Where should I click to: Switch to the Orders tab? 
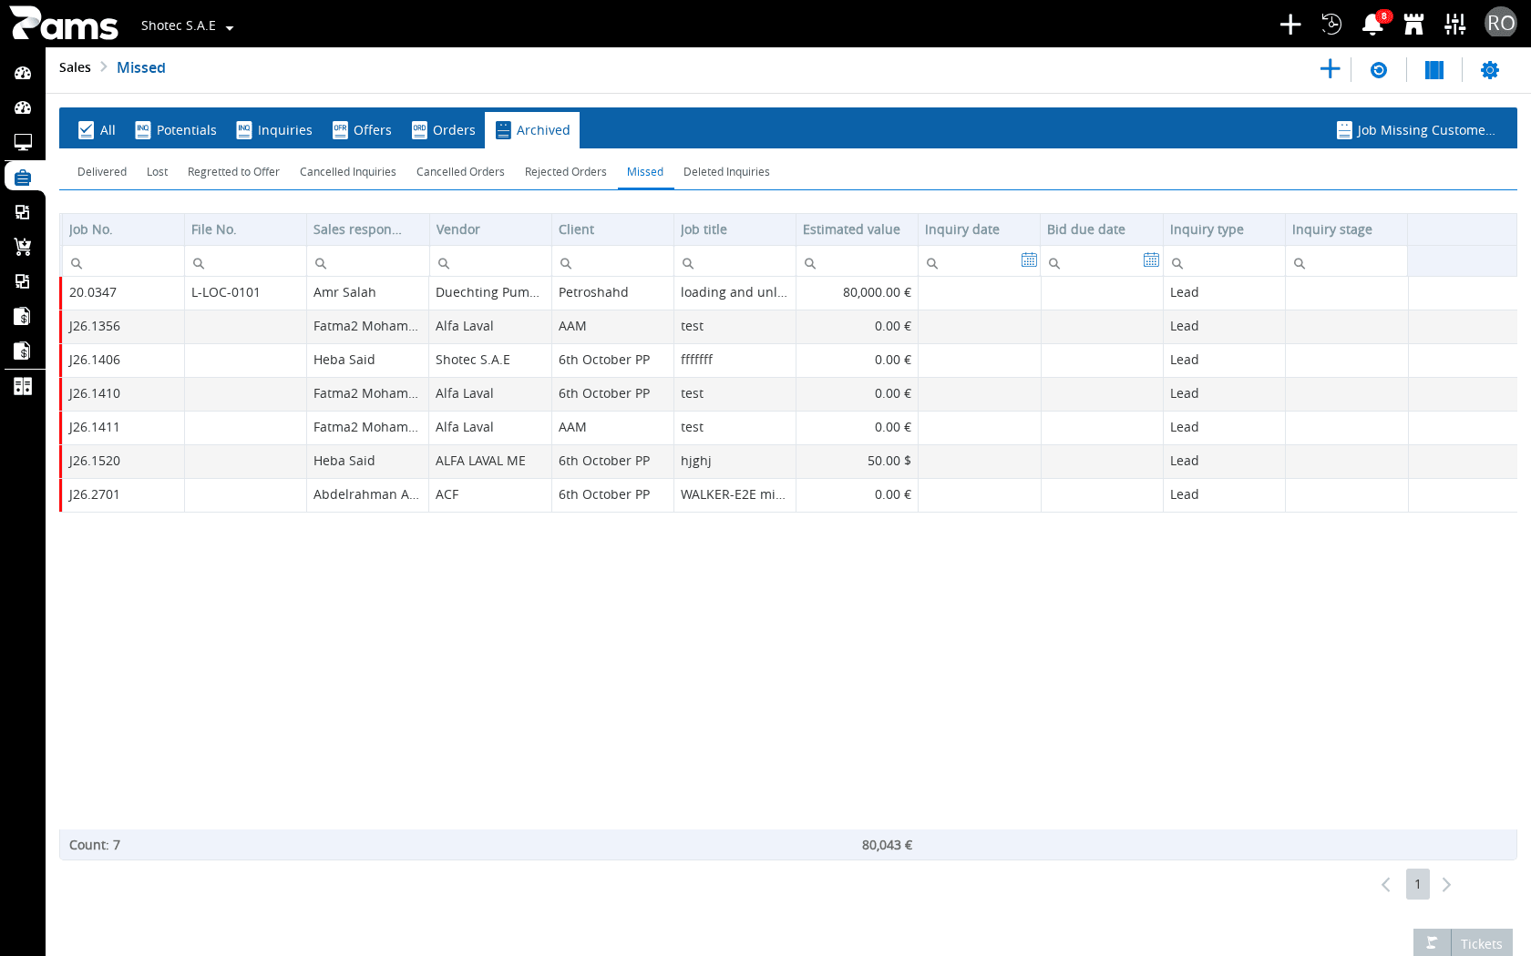click(444, 130)
